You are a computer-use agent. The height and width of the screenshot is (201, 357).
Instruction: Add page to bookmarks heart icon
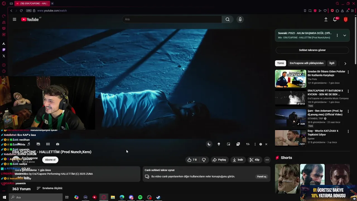click(x=325, y=11)
